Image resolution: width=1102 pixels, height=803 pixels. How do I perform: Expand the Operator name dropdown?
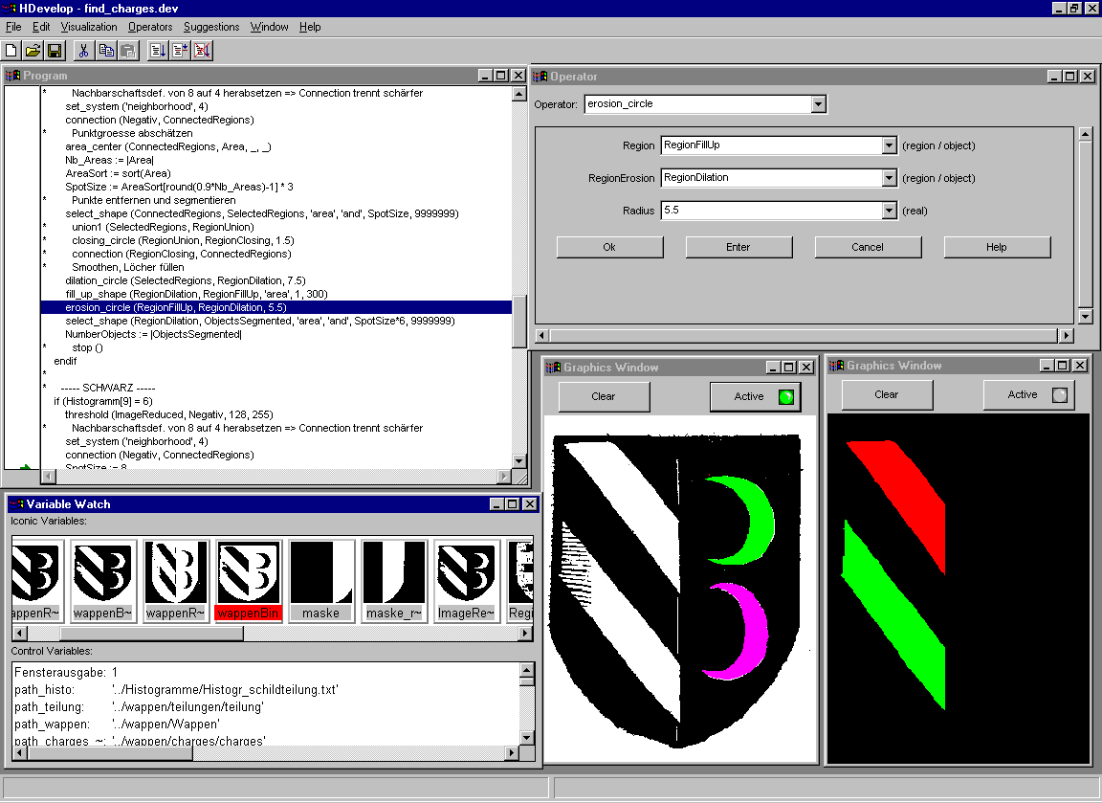[x=818, y=104]
